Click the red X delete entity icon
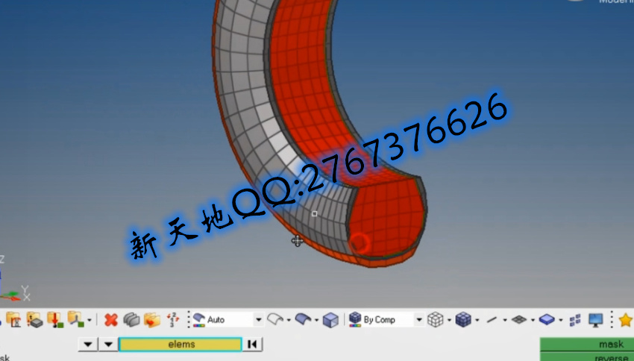Image resolution: width=634 pixels, height=361 pixels. pos(110,320)
